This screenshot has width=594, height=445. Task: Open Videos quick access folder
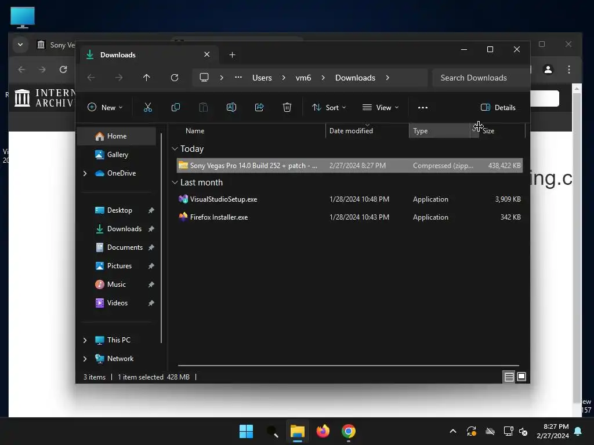coord(117,303)
